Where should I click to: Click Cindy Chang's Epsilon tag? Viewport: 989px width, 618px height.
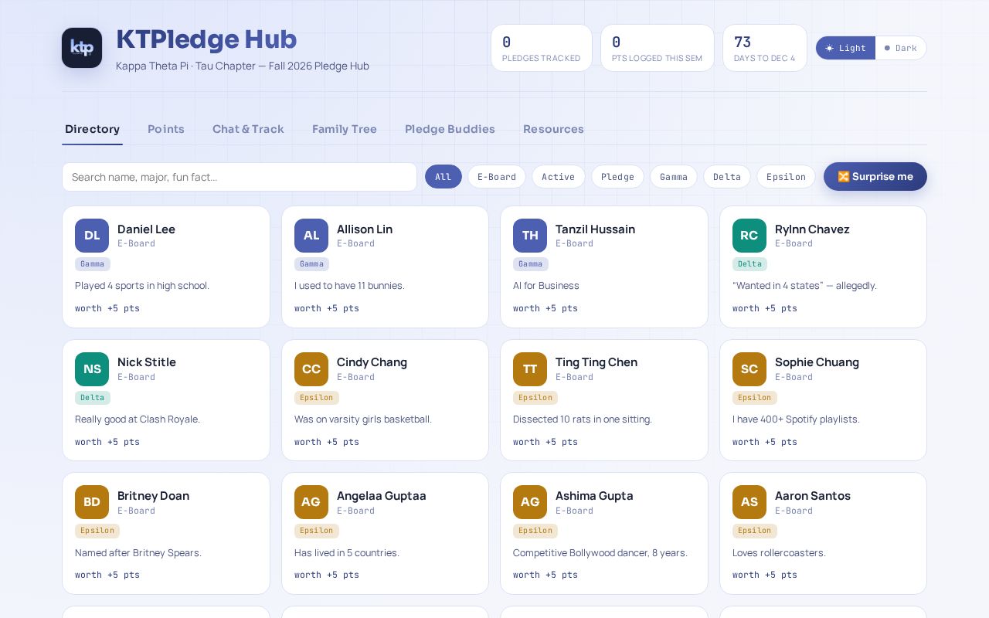point(317,398)
